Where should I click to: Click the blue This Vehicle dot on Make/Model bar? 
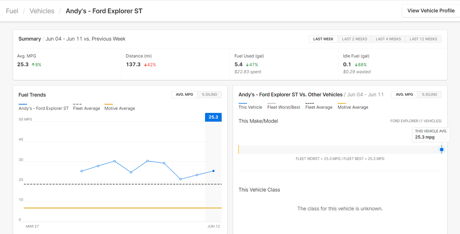(442, 150)
